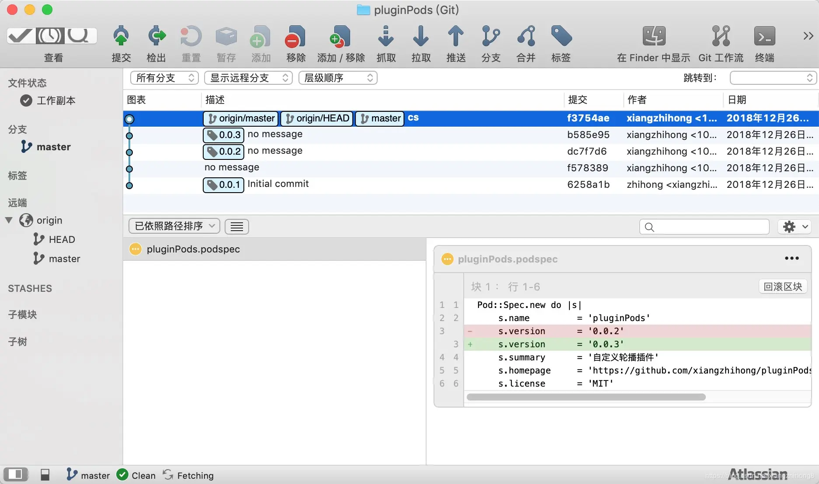Expand the toolbar overflow chevrons
This screenshot has height=484, width=819.
808,36
